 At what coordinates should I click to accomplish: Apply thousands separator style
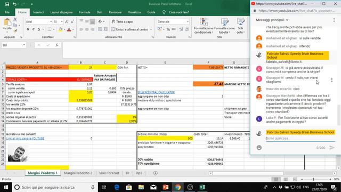tap(174, 29)
